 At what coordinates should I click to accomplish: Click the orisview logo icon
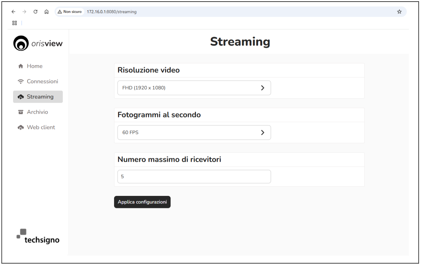click(21, 43)
